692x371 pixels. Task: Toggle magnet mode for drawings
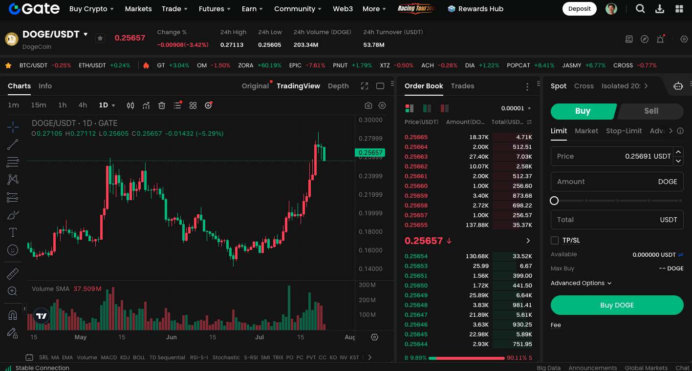pyautogui.click(x=13, y=315)
